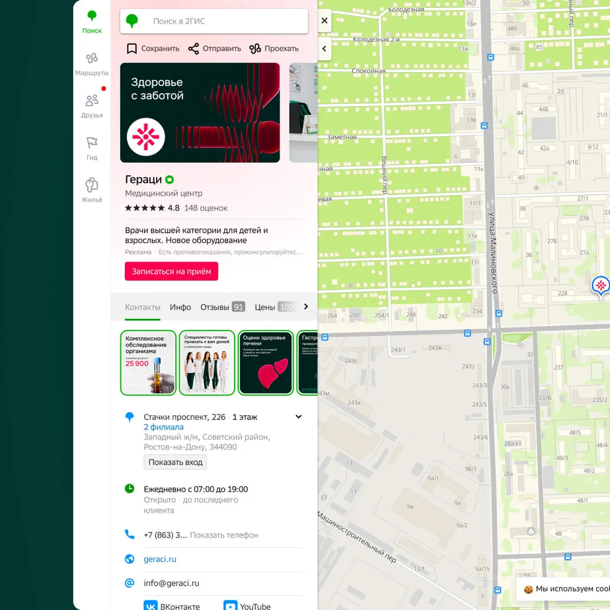Viewport: 610px width, 610px height.
Task: Click the email @ icon
Action: (x=129, y=583)
